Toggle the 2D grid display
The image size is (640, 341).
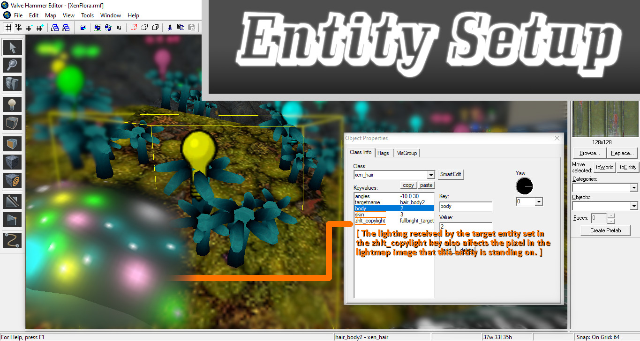pos(8,28)
